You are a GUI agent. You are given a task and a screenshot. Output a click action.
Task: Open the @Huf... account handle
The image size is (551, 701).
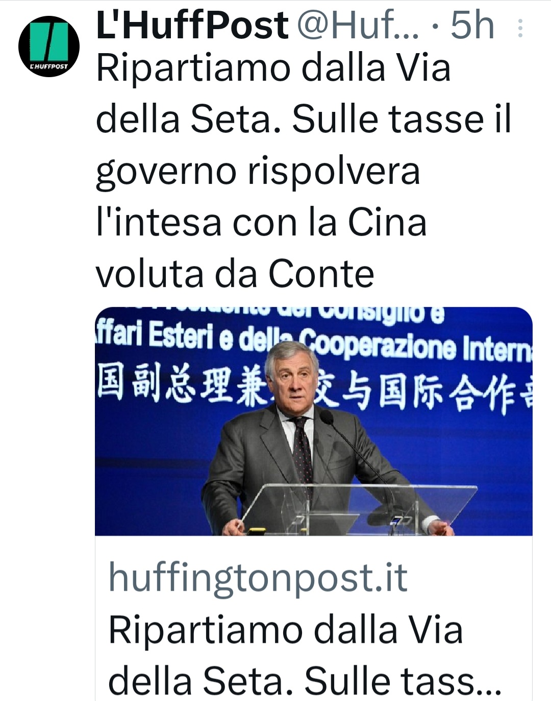tap(358, 25)
